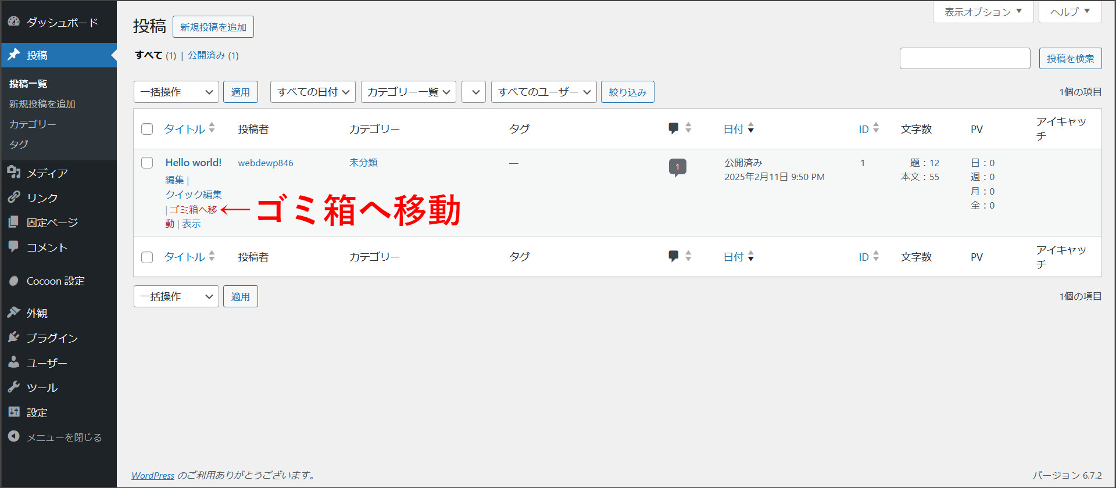
Task: Click the WordPress footer link
Action: [x=153, y=475]
